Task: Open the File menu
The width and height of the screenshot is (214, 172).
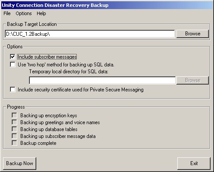Action: pos(7,13)
